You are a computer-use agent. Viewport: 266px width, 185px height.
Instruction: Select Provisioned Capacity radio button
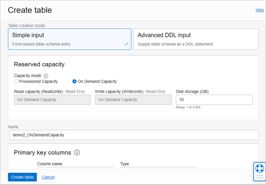(16, 81)
